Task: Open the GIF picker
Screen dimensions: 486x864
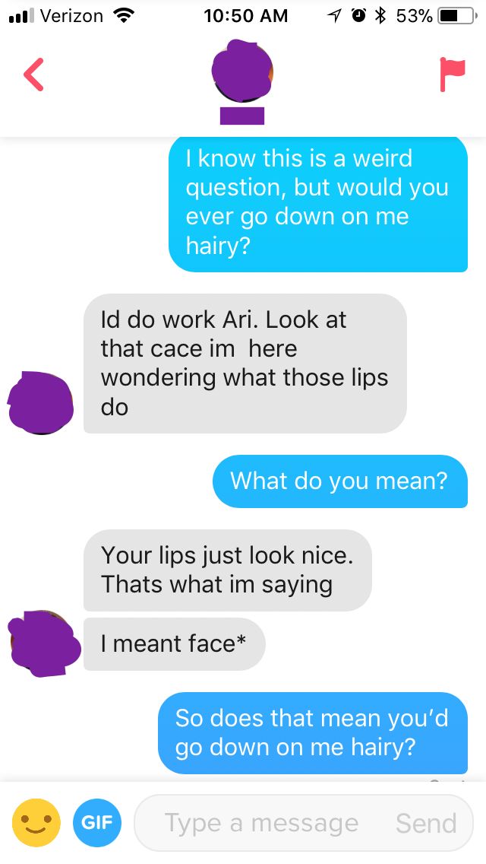Action: tap(97, 823)
